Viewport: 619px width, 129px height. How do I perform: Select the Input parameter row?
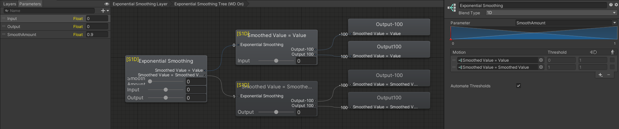point(55,19)
